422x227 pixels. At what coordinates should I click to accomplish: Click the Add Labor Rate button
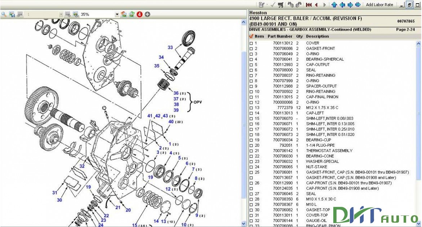(x=379, y=5)
